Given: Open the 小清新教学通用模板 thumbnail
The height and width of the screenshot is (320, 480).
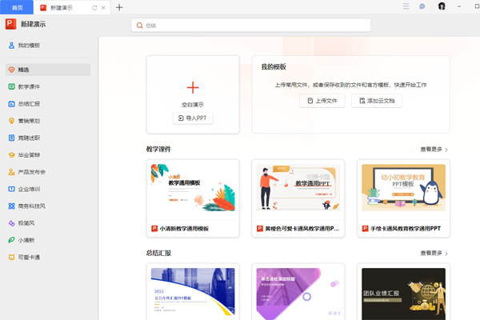Looking at the screenshot, I should [x=193, y=190].
